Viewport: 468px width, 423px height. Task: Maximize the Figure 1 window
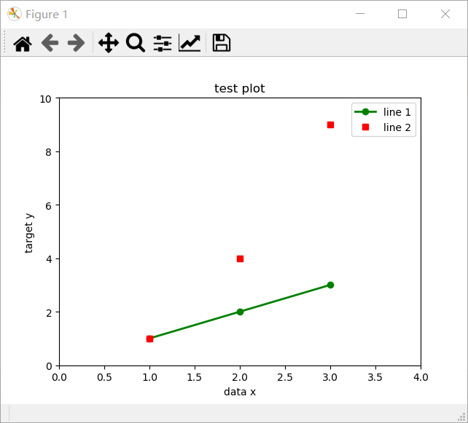(402, 14)
